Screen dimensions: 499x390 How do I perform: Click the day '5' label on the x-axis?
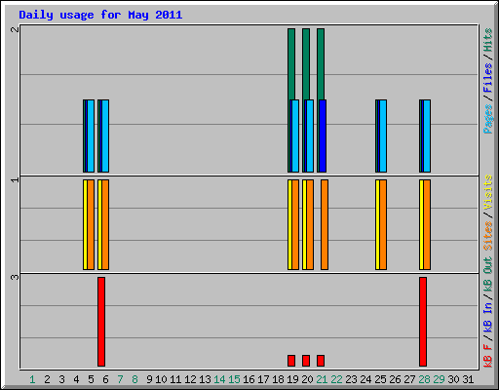pos(91,379)
